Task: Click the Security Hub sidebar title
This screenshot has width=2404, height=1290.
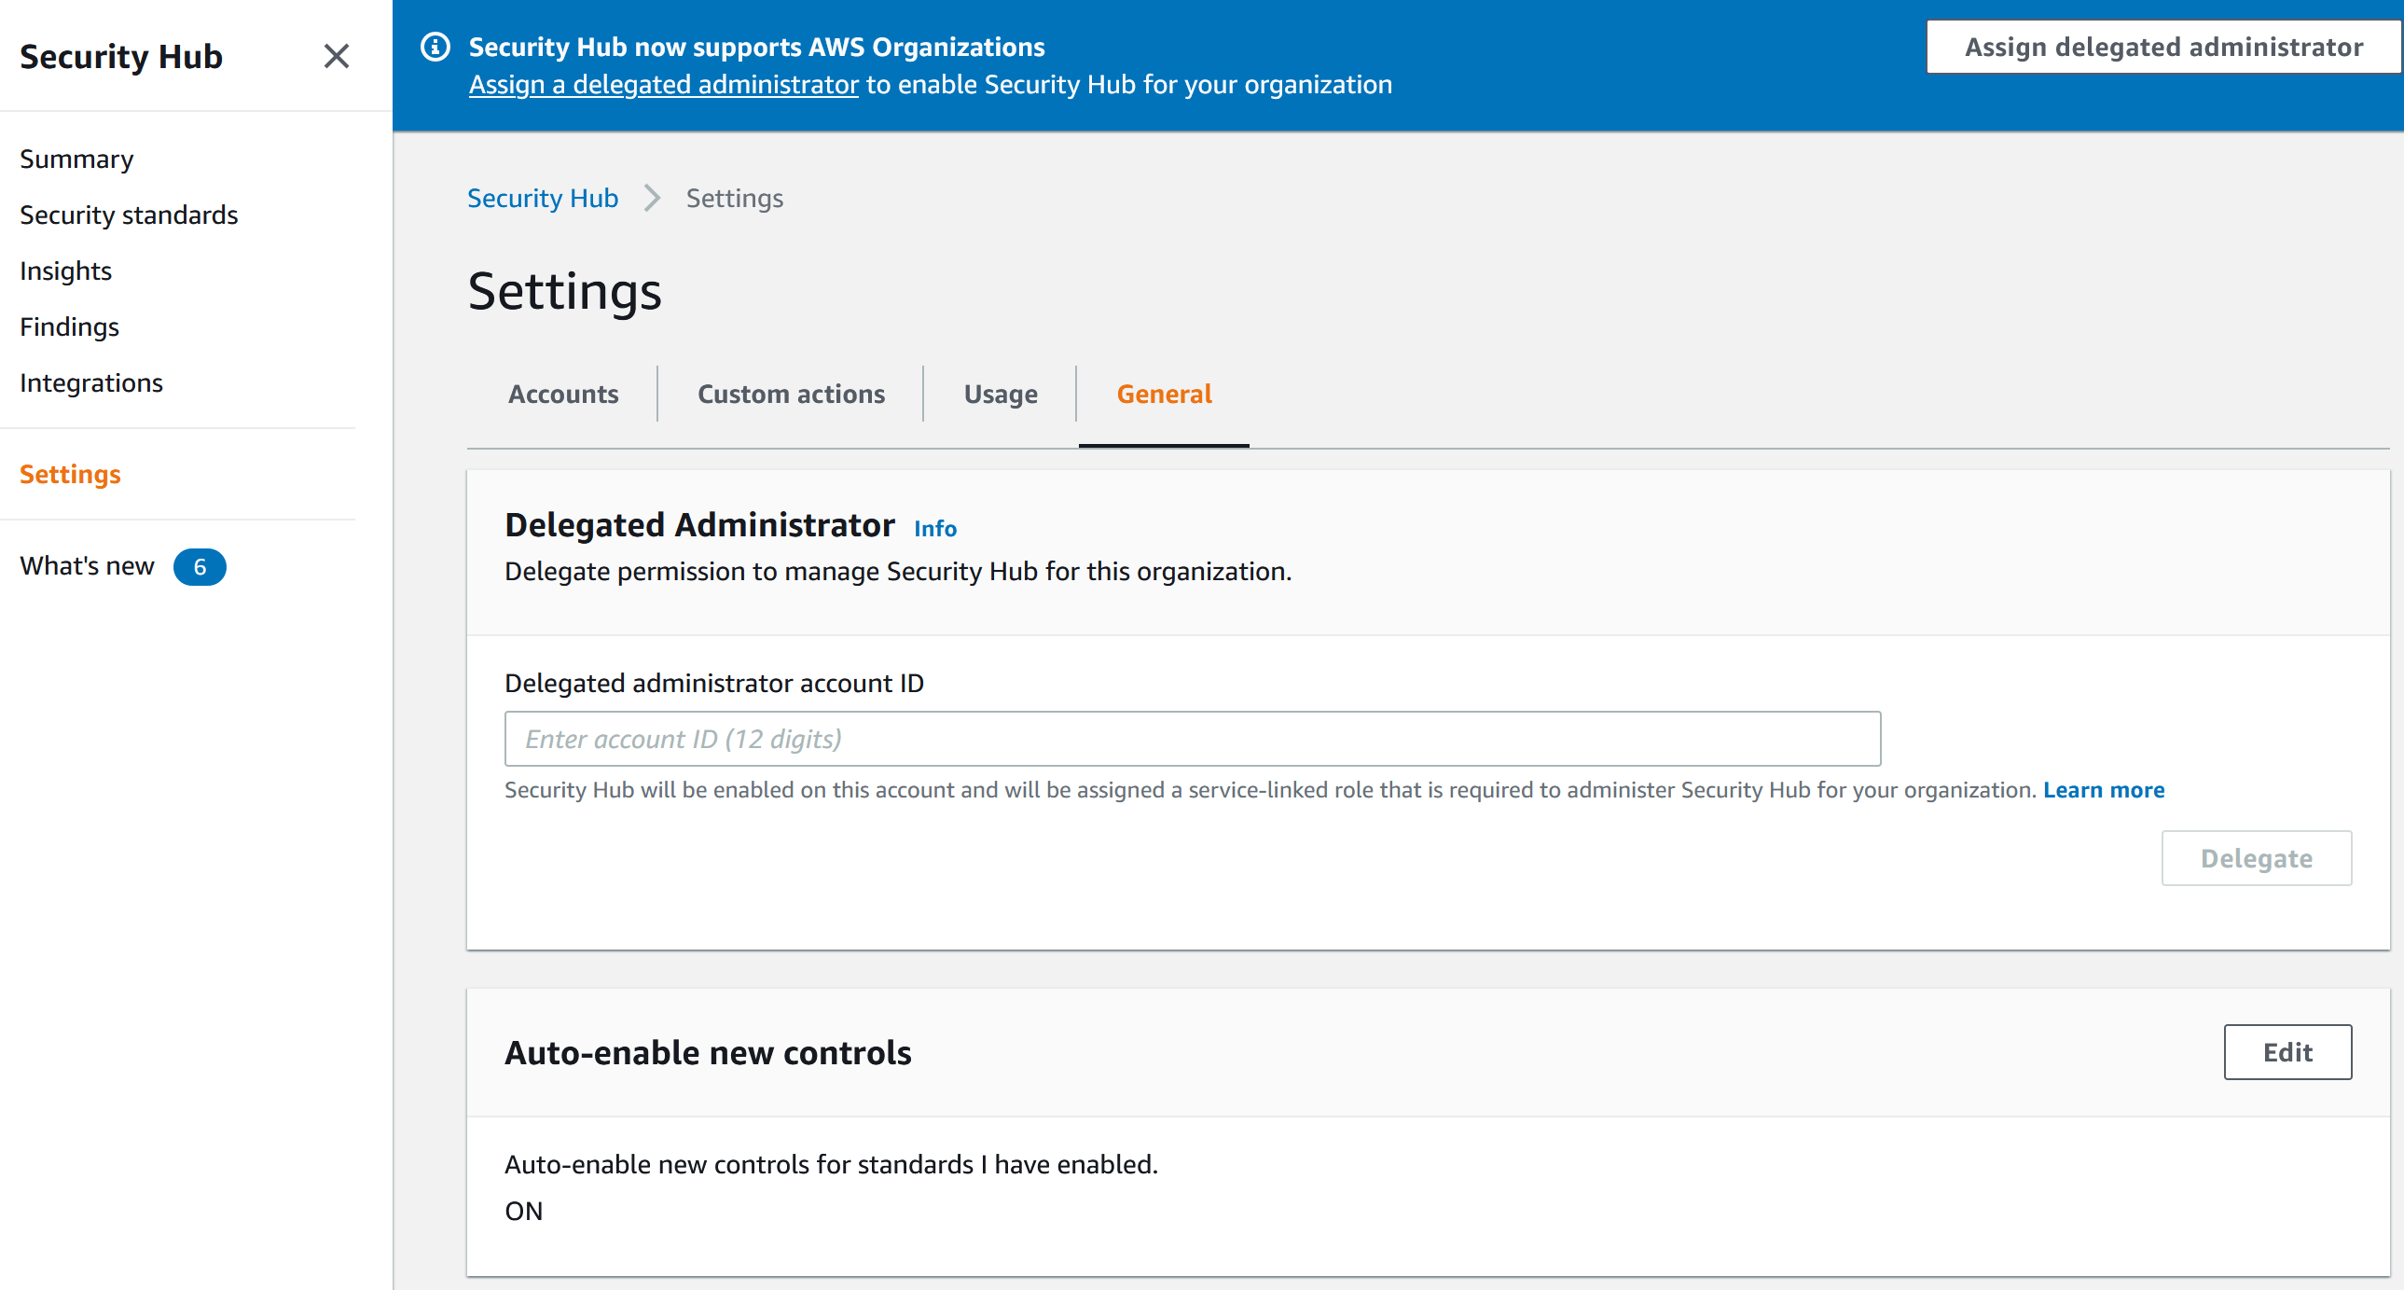Action: 121,56
